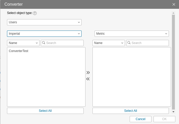The width and height of the screenshot is (179, 124).
Task: Click the magnifier icon in left search box
Action: click(x=44, y=43)
